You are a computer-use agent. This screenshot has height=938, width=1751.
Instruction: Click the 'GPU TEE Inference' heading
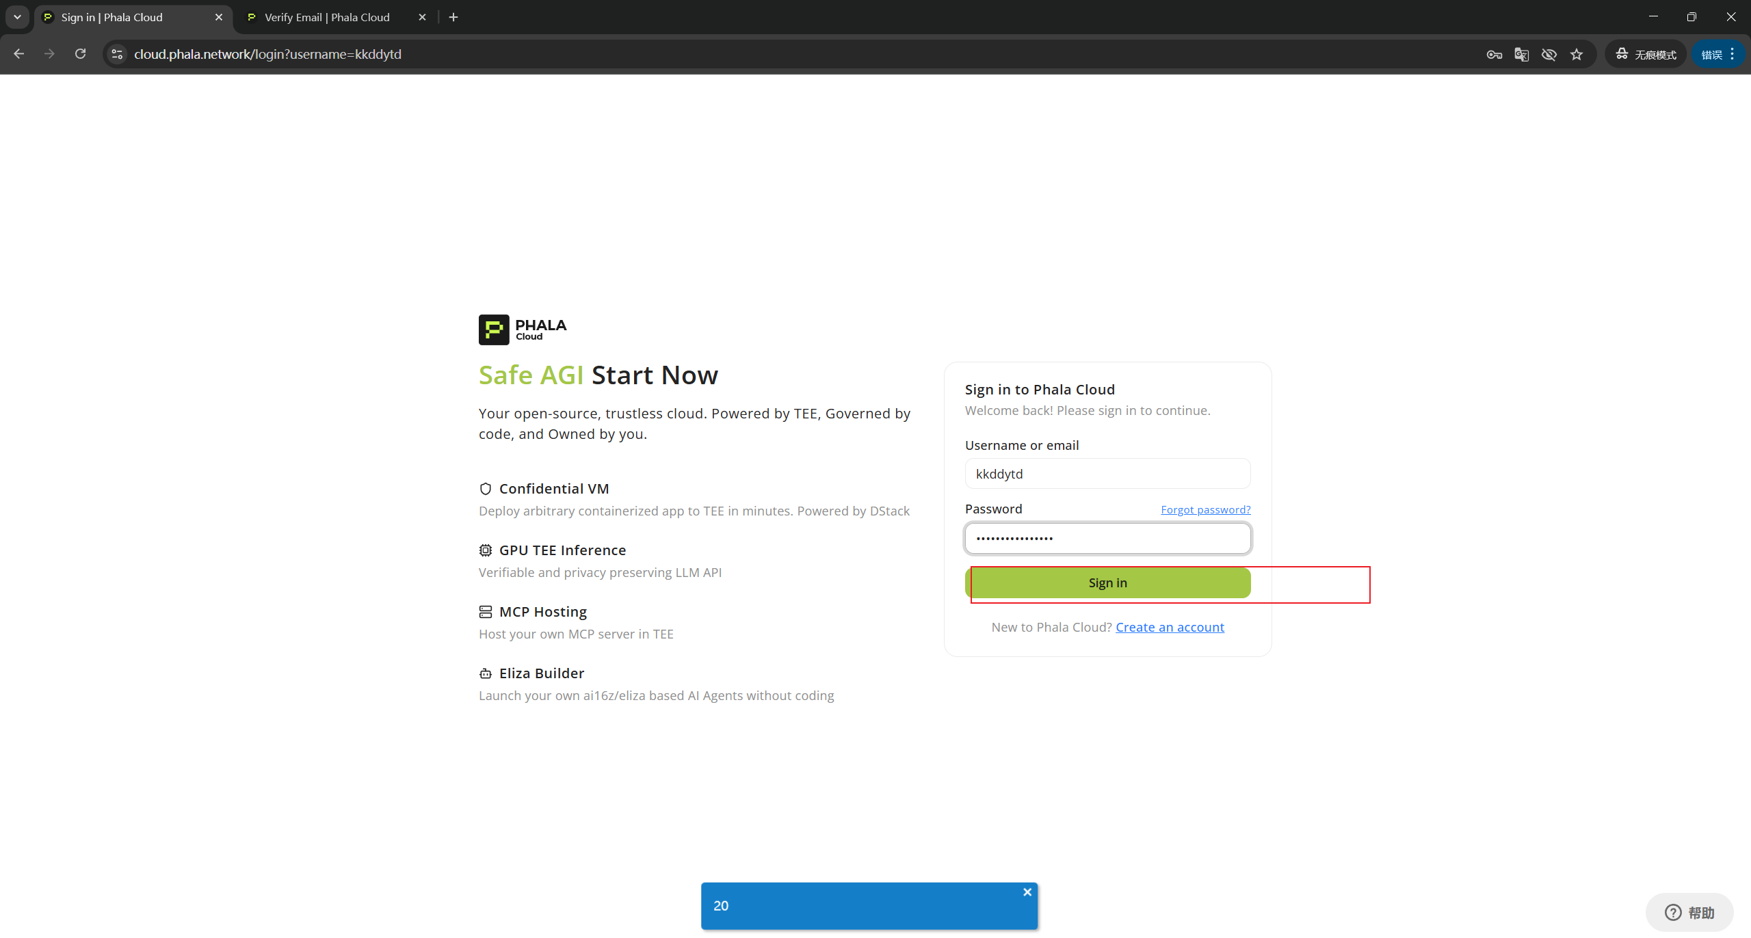562,550
